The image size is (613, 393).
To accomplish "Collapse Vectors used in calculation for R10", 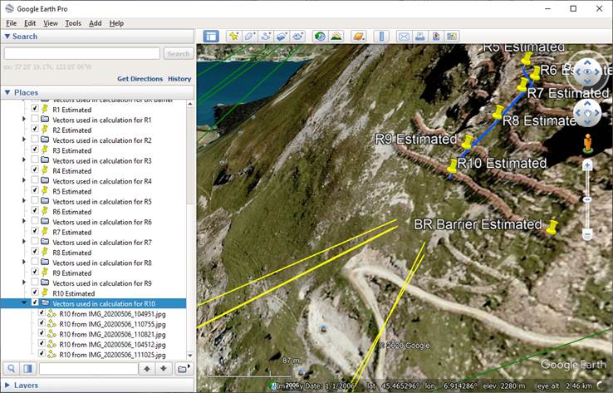I will pos(24,302).
